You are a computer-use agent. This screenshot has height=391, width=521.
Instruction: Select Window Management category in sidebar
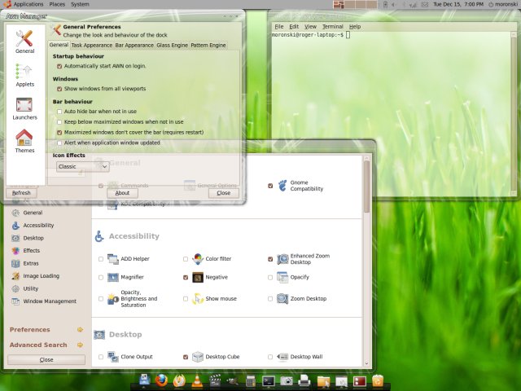coord(49,301)
